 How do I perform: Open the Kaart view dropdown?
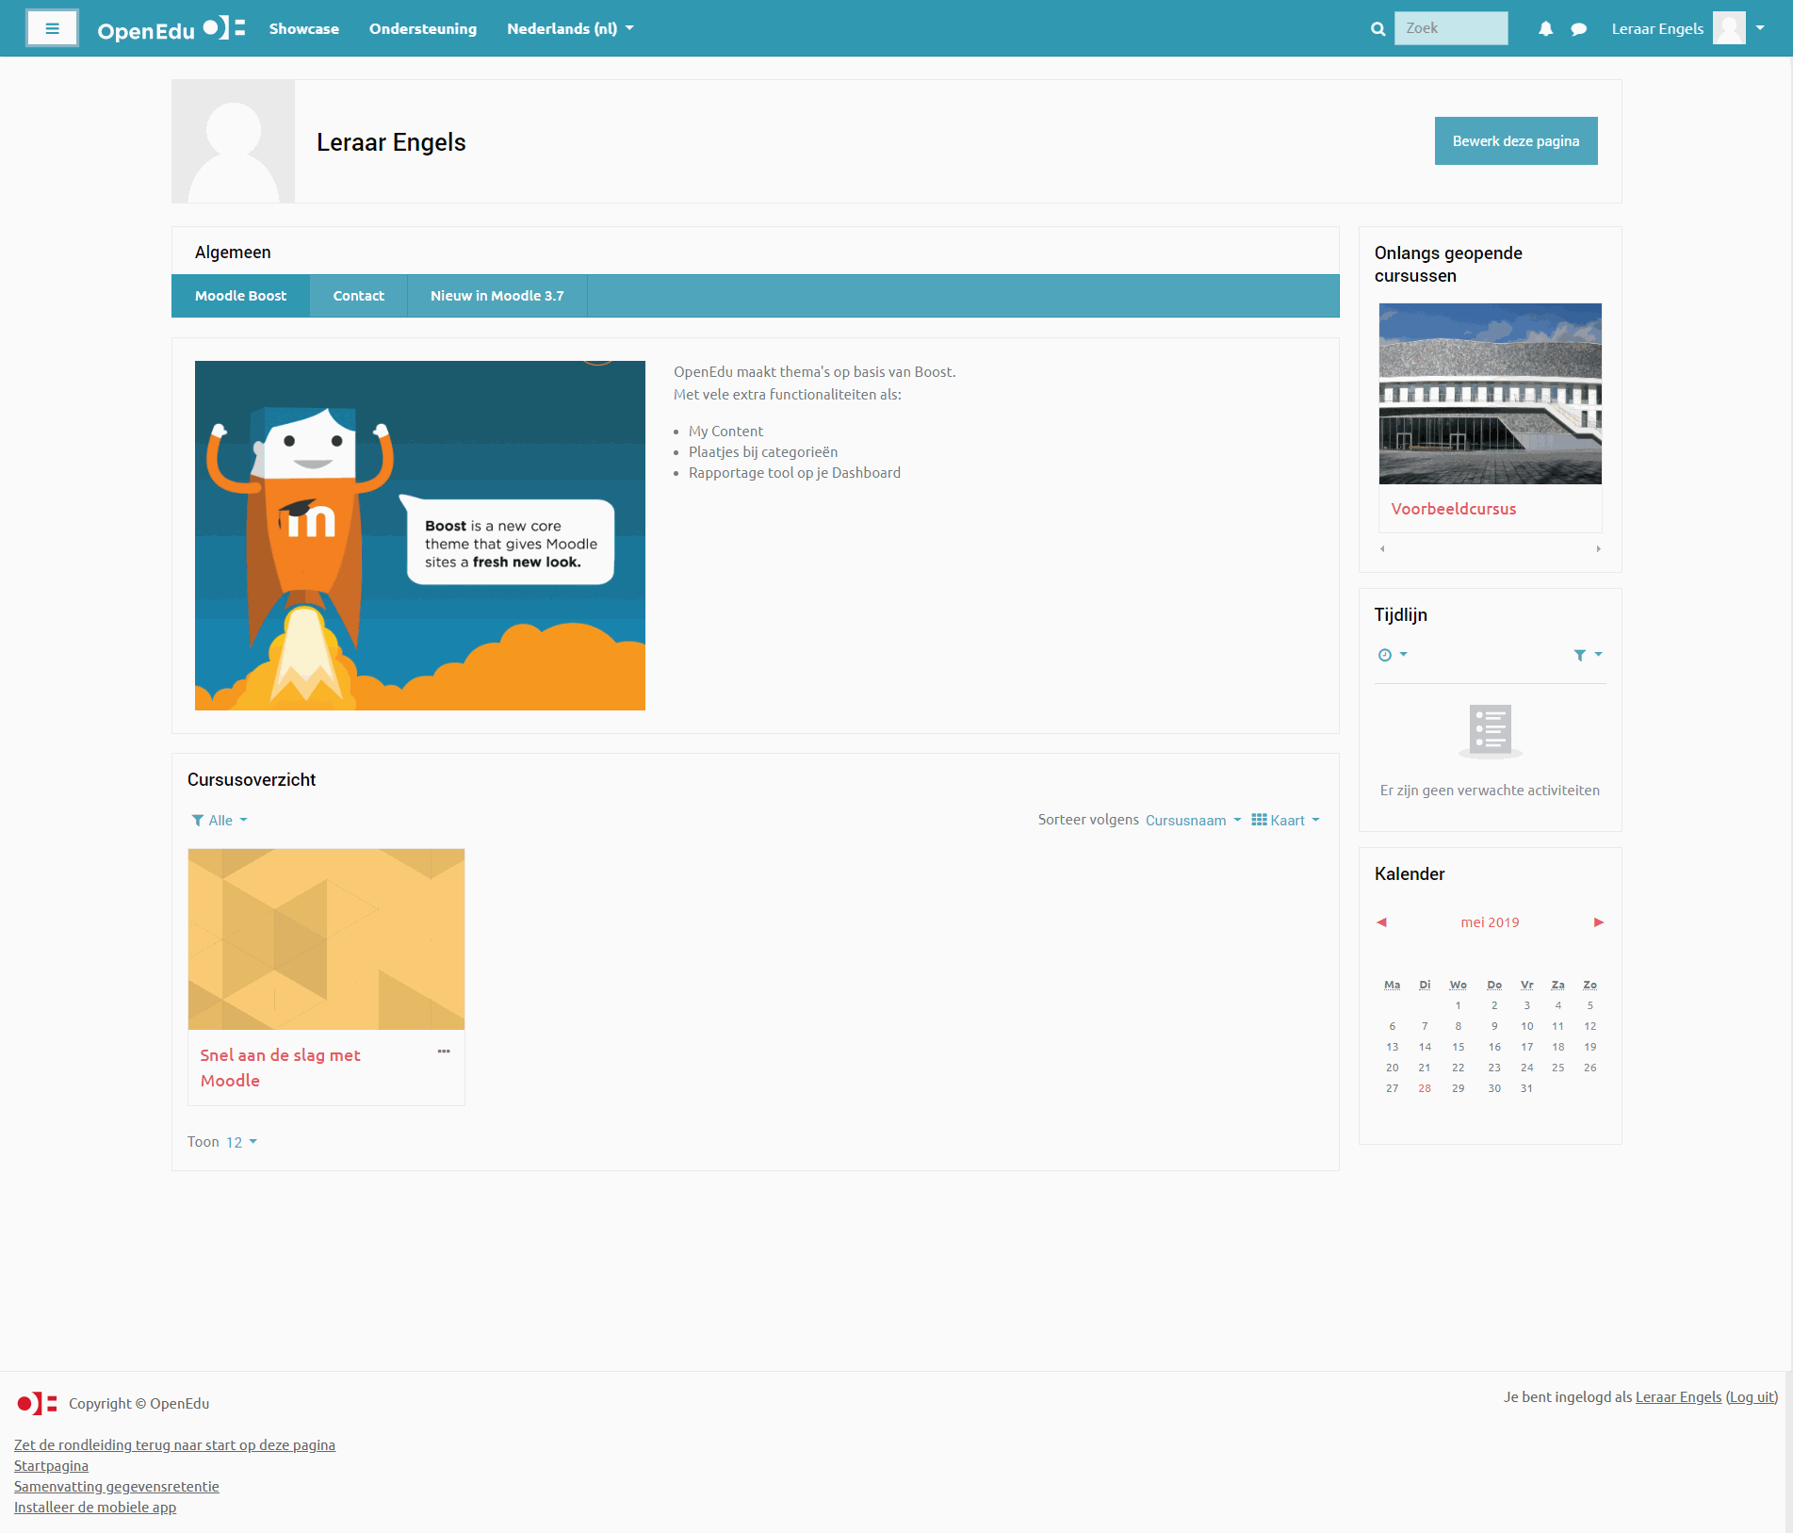click(x=1285, y=821)
